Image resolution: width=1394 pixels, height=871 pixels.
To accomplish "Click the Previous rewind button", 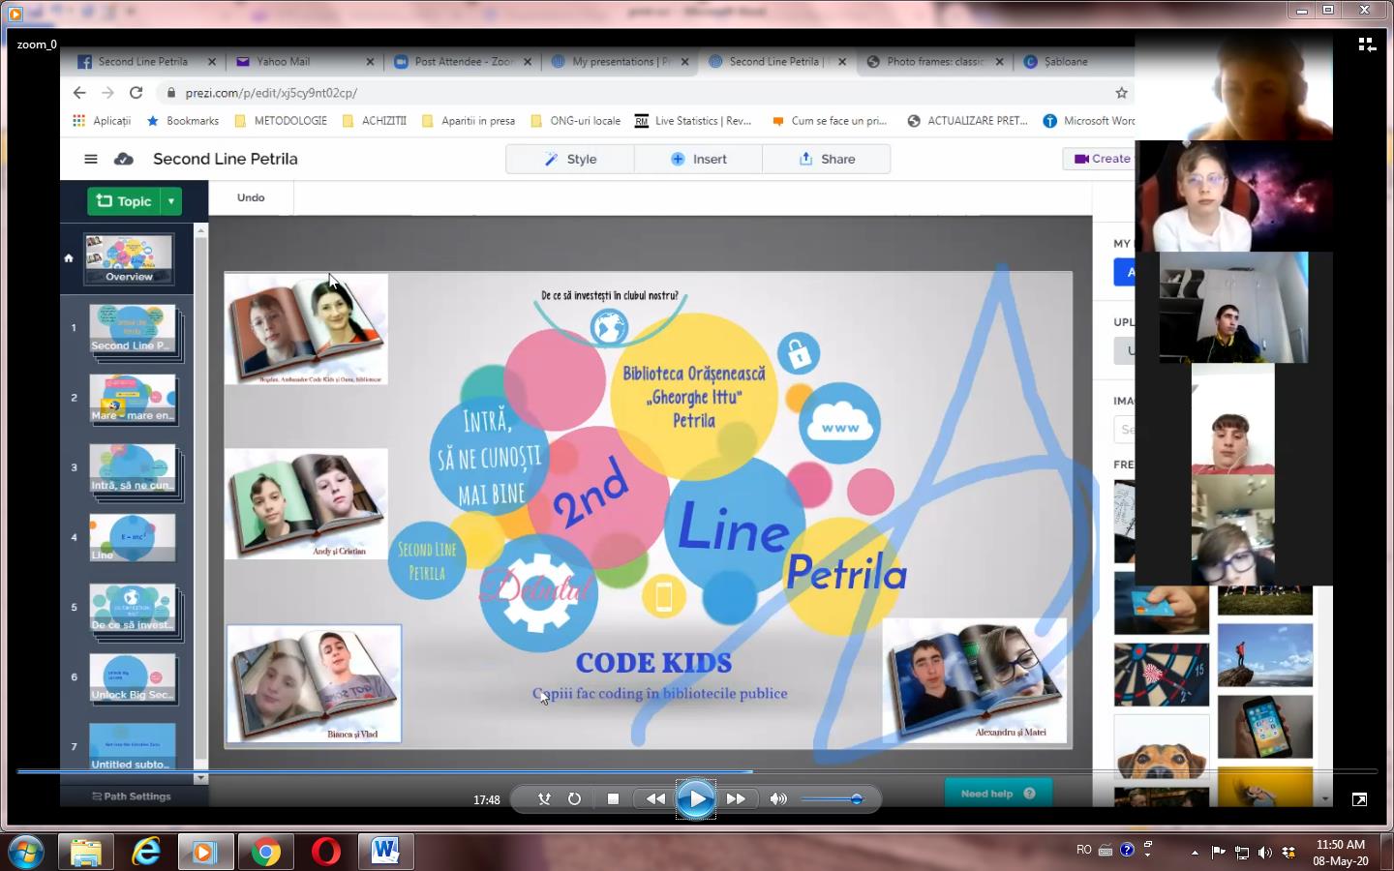I will pyautogui.click(x=655, y=798).
